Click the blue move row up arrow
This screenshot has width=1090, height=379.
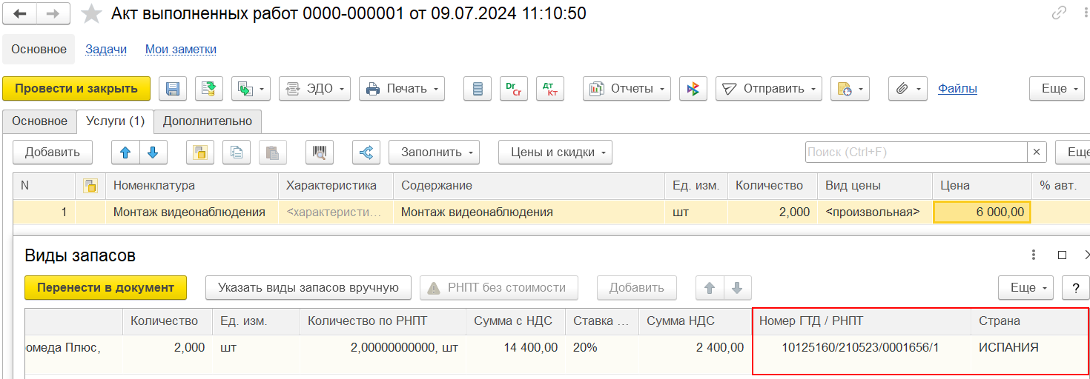(x=125, y=152)
